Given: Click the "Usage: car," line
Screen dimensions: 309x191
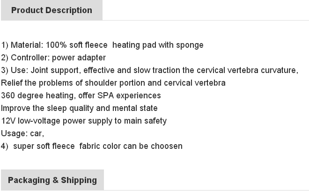Looking at the screenshot, I should [x=22, y=133].
